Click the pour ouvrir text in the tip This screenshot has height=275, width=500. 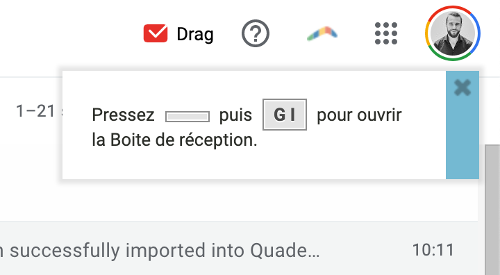(x=359, y=115)
